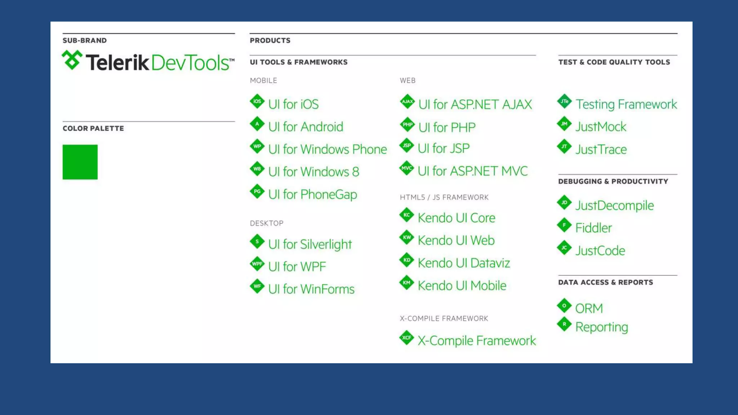
Task: Click the Silverlight 'S' diamond icon
Action: tap(257, 241)
